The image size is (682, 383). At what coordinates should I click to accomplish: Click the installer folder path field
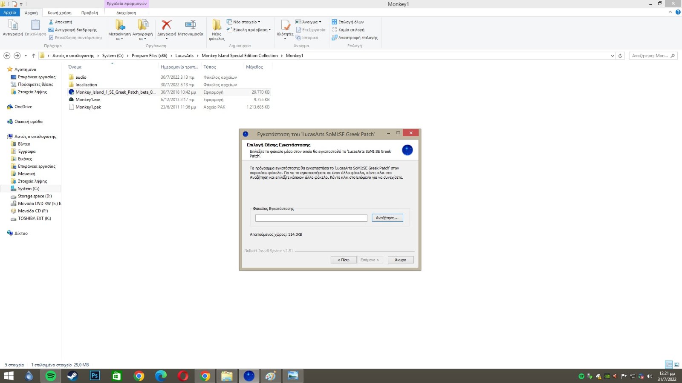point(311,218)
